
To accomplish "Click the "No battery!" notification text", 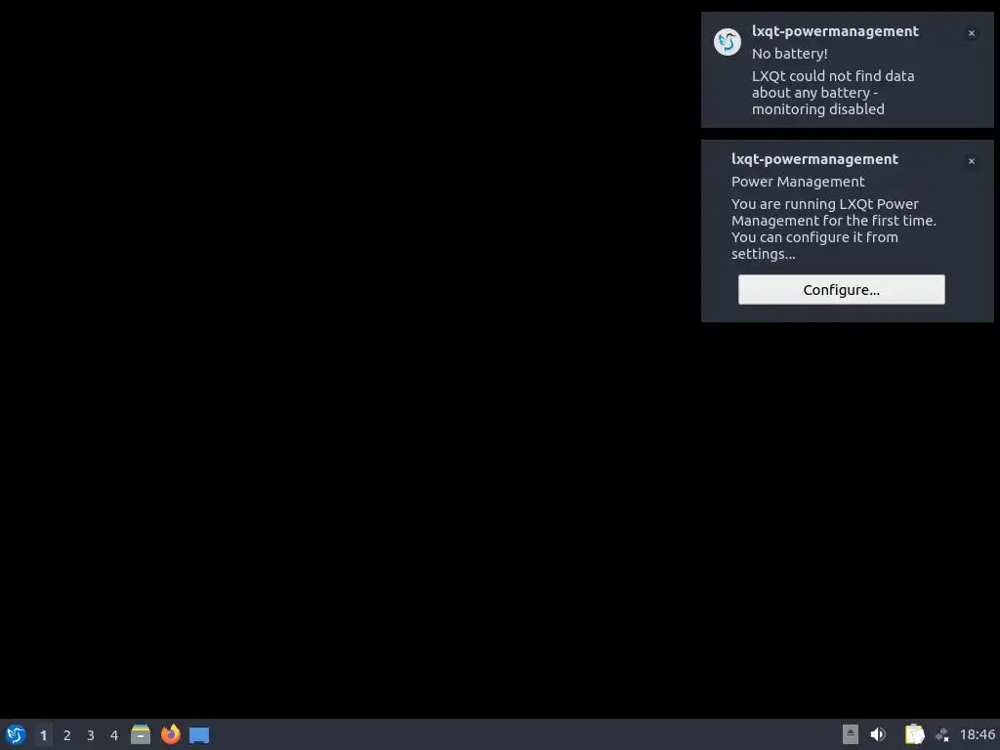I will 789,54.
